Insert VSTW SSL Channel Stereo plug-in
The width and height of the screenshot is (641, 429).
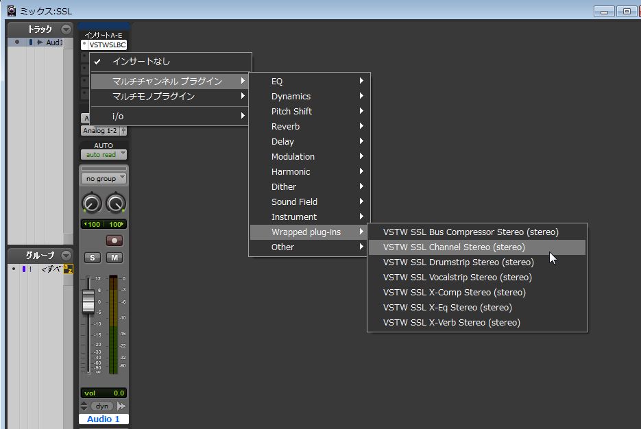[x=477, y=247]
